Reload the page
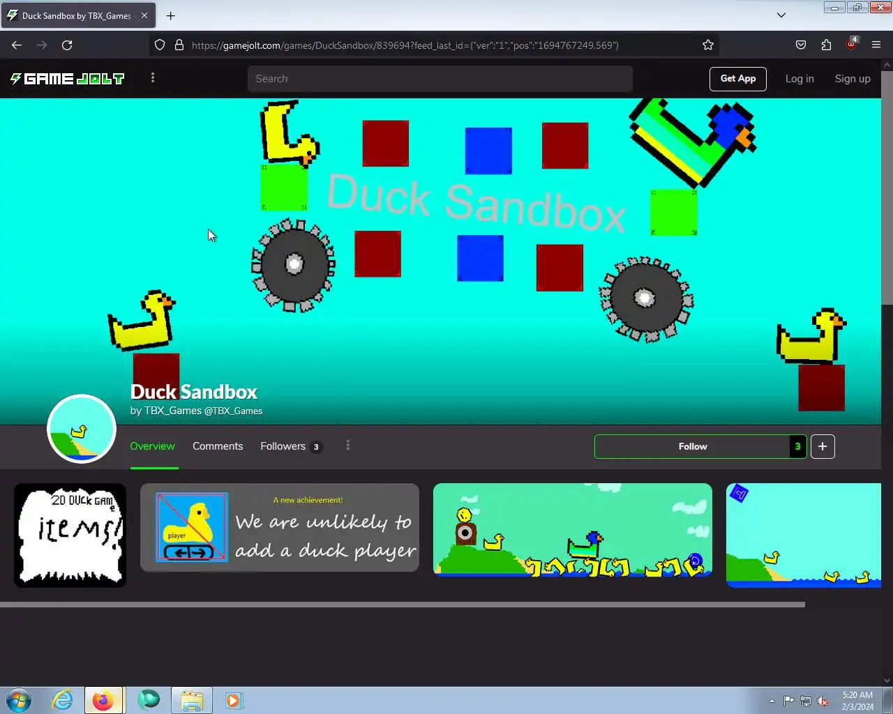Image resolution: width=893 pixels, height=714 pixels. point(67,45)
